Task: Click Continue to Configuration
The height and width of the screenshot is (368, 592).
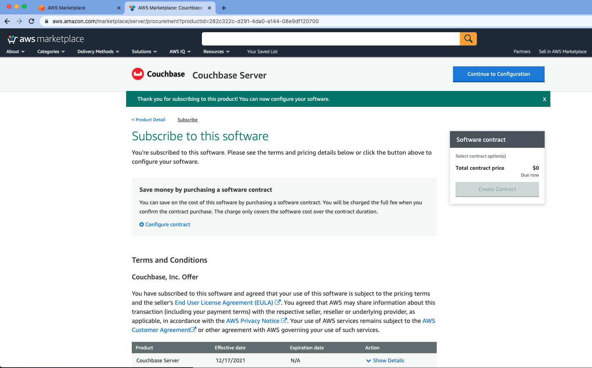Action: click(498, 74)
